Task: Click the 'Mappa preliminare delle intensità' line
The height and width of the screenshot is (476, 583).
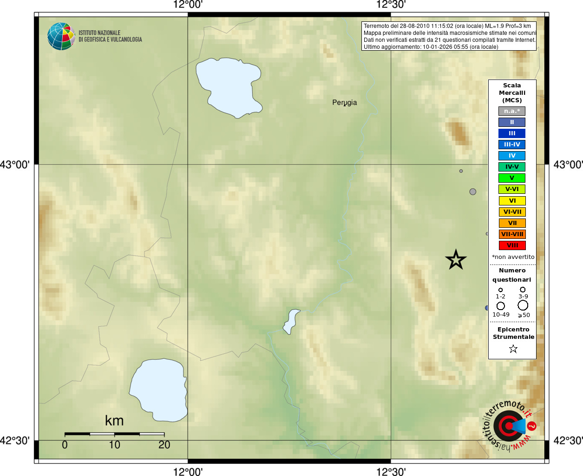Action: 450,33
